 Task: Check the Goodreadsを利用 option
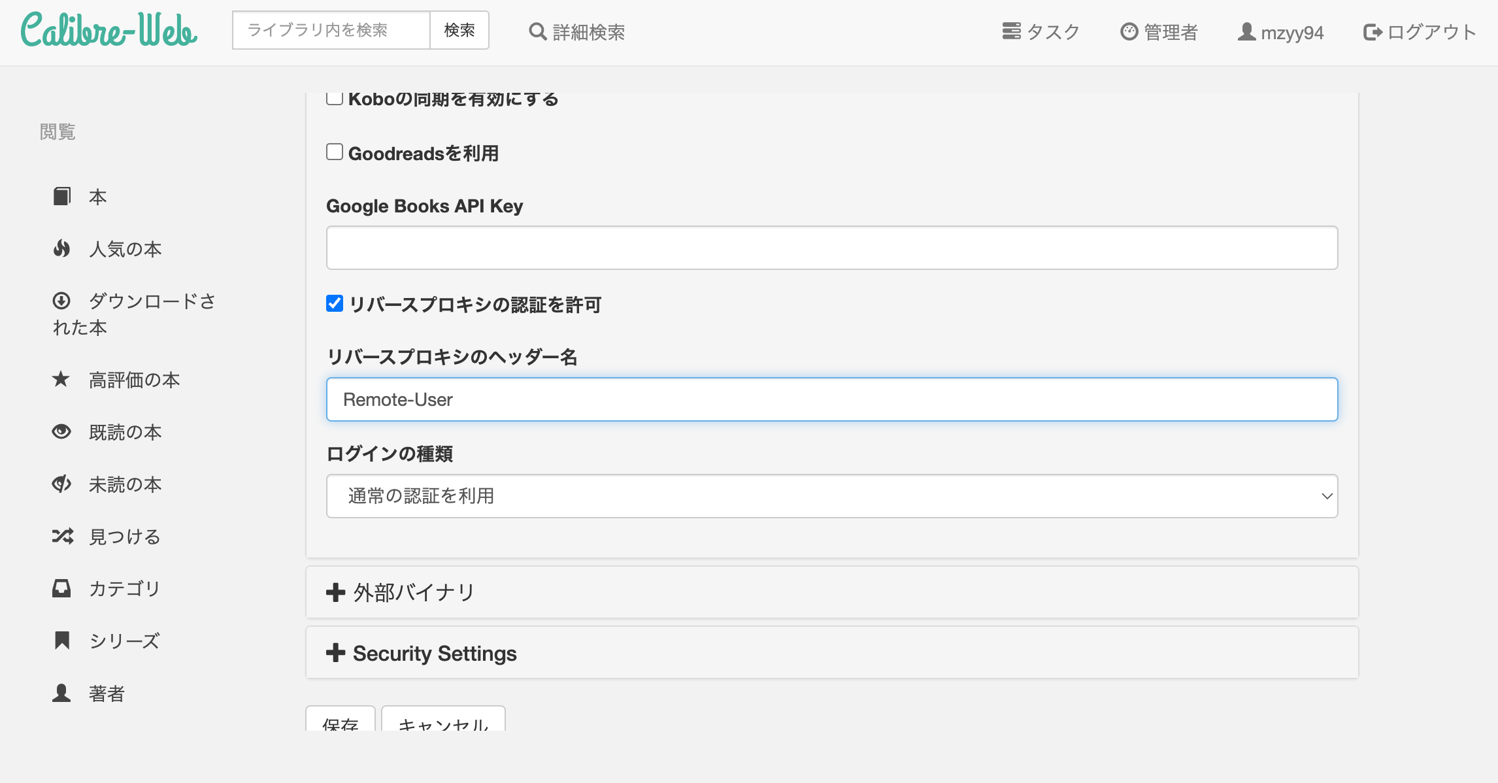(335, 151)
